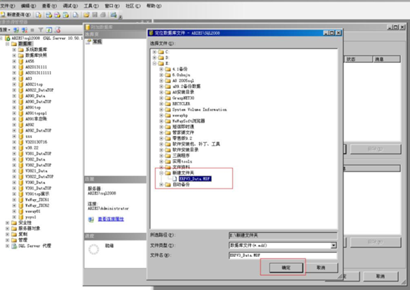Expand the 管理 node in Object Explorer

pos(7,240)
